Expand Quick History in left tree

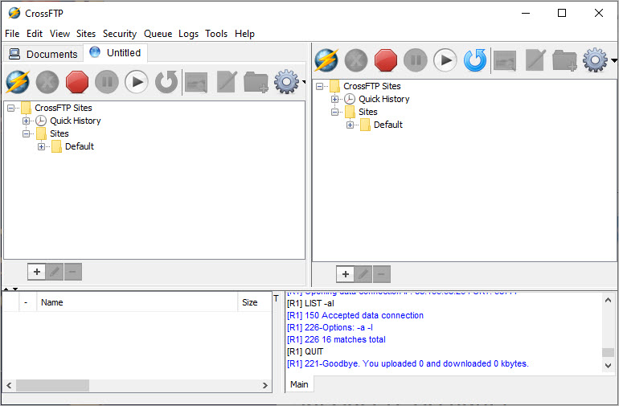[26, 121]
